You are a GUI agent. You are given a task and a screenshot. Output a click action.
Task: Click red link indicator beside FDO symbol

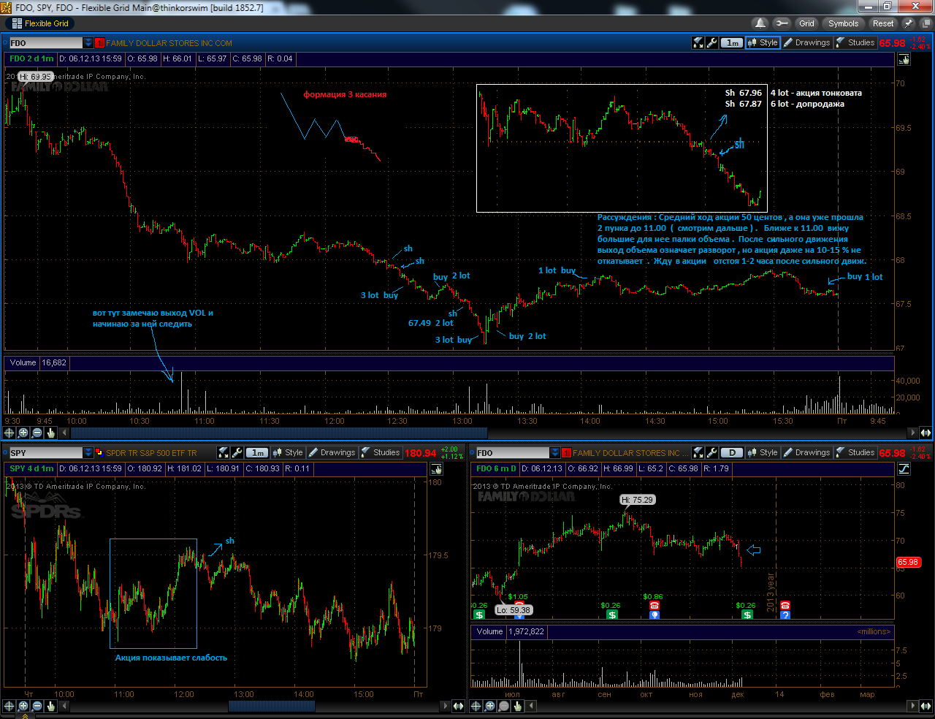(x=99, y=43)
